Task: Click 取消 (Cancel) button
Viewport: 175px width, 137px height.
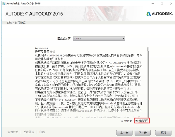Action: tap(163, 133)
